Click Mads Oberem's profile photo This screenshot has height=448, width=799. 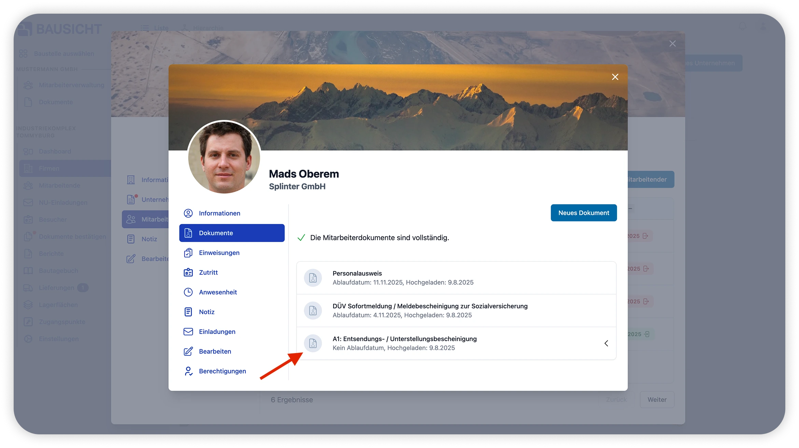(224, 157)
